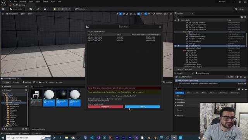Screen dimensions: 248x140
Task: Open viewport Show options
Action: 30,14
